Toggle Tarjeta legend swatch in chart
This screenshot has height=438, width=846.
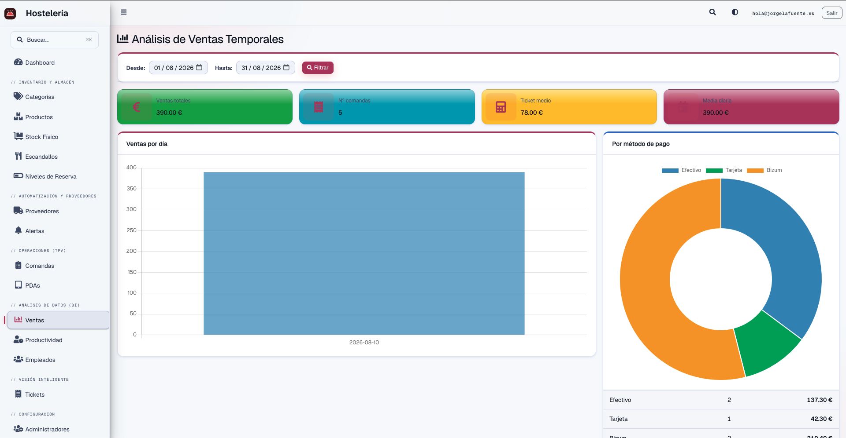(x=714, y=171)
